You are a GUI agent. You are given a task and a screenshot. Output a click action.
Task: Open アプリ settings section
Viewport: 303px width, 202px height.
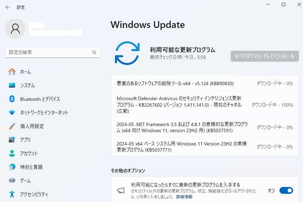[x=25, y=140]
